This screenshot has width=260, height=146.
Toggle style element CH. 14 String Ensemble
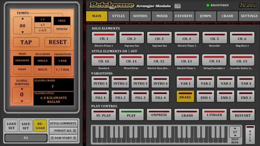(x=214, y=60)
